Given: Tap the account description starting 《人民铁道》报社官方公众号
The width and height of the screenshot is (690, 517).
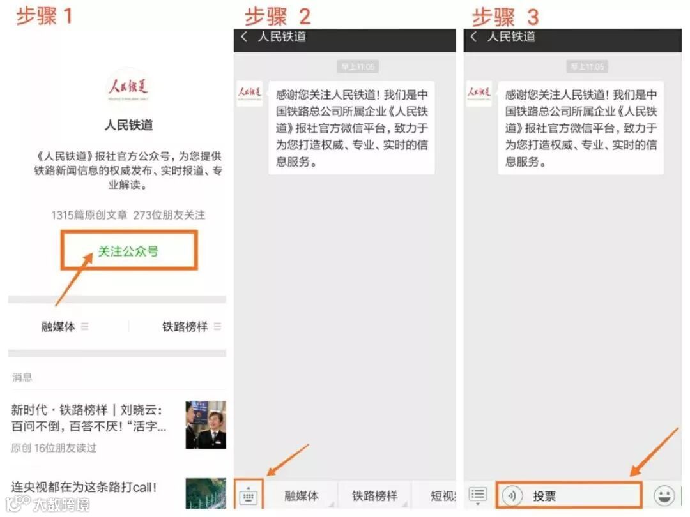Looking at the screenshot, I should (x=128, y=170).
